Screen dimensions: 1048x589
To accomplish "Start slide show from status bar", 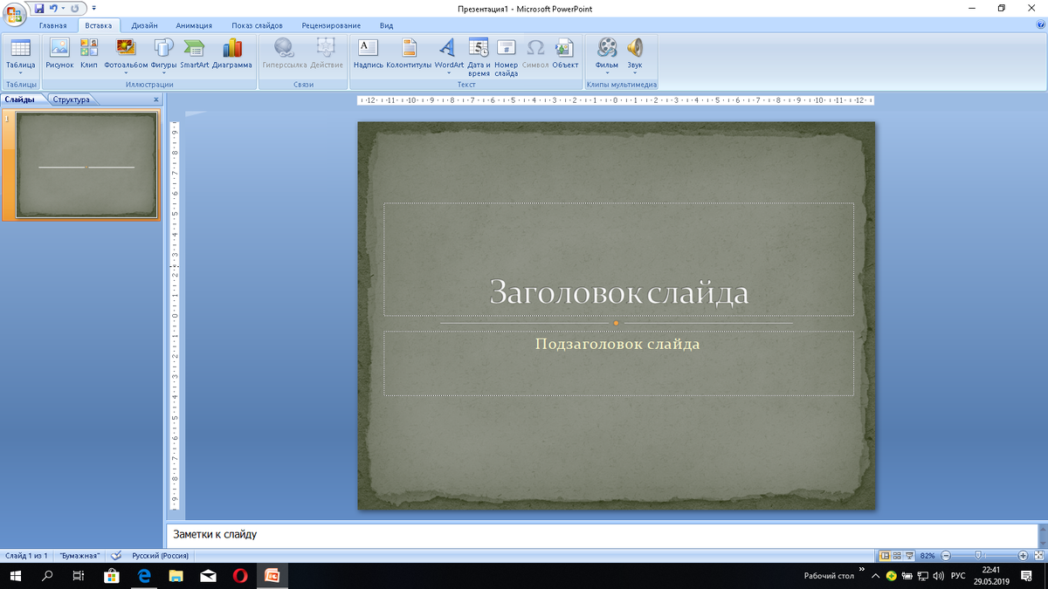I will click(908, 555).
